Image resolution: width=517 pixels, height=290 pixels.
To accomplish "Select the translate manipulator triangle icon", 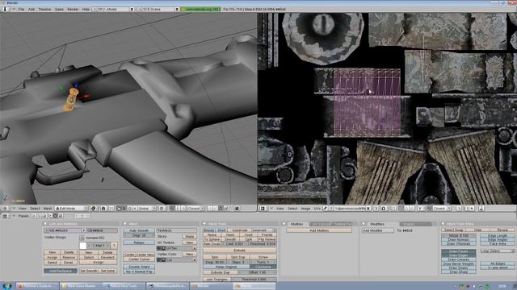I will (x=124, y=209).
